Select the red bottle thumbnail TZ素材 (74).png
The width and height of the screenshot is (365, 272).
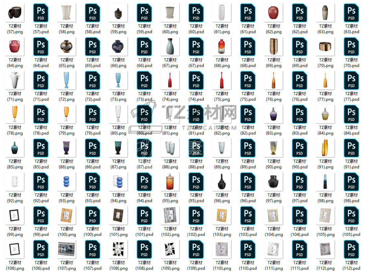pos(170,81)
